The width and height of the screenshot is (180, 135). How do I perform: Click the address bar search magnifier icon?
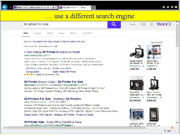click(48, 7)
